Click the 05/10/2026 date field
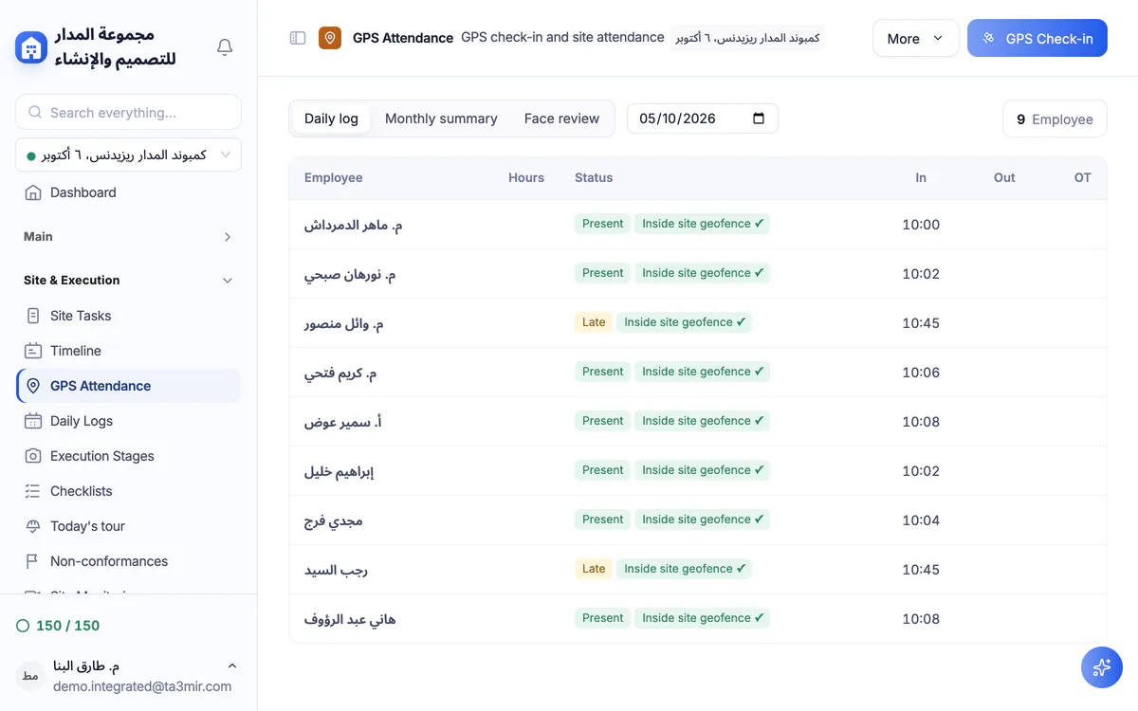Screen dimensions: 1138x711 point(703,118)
